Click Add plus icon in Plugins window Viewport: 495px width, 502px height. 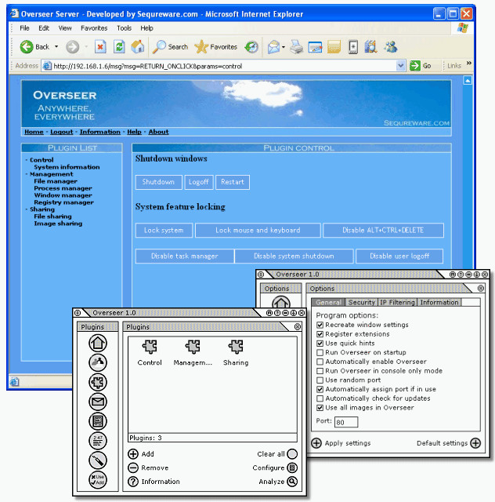click(x=133, y=454)
